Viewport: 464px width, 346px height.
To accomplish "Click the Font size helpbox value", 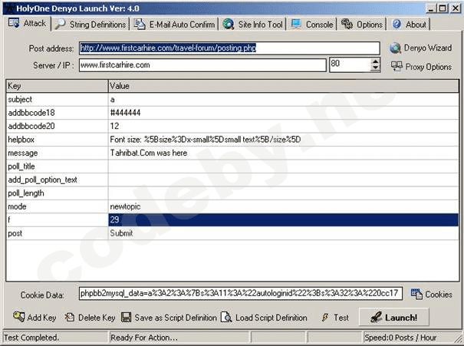I will pos(206,140).
